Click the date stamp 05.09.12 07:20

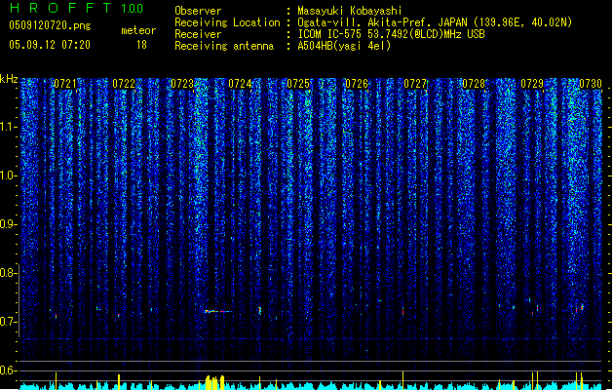50,45
